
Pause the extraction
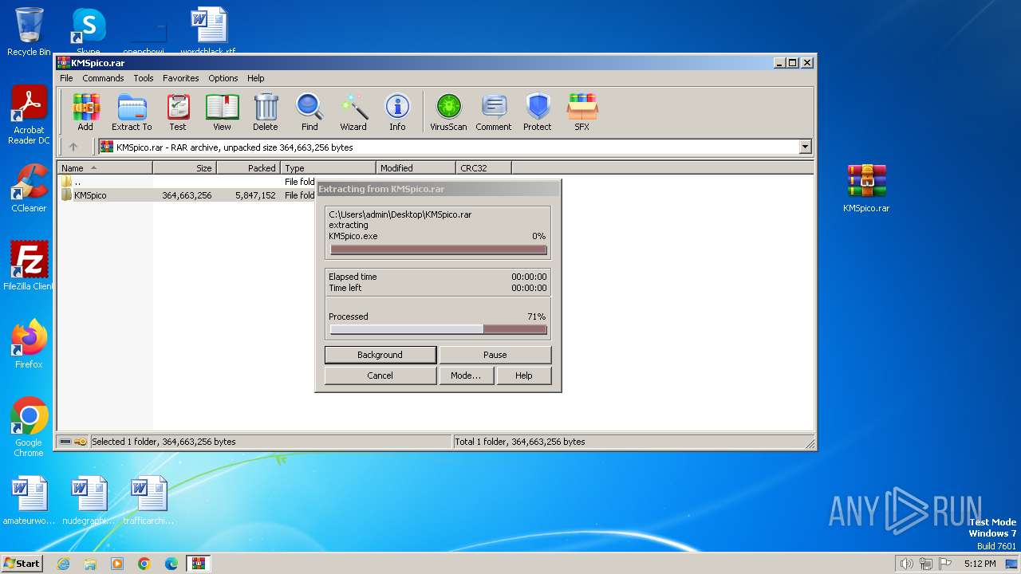[x=495, y=355]
